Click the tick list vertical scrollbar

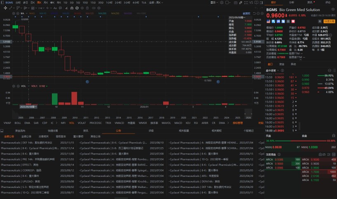click(x=300, y=126)
